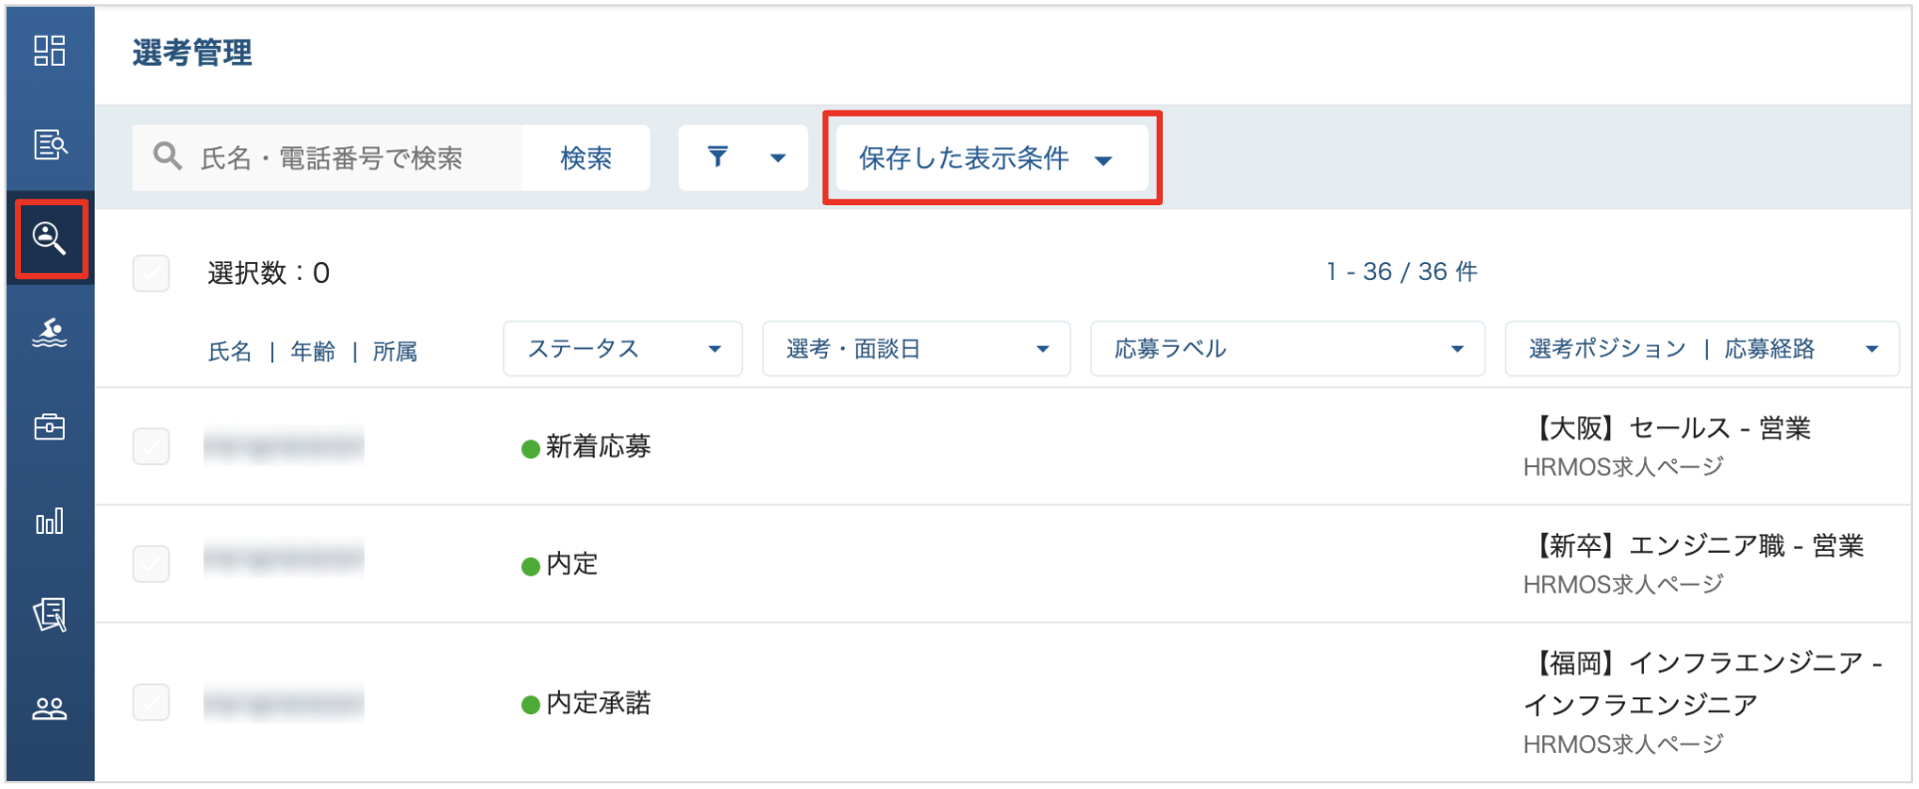Open the 選考・面談日 dropdown
This screenshot has width=1919, height=789.
point(917,349)
